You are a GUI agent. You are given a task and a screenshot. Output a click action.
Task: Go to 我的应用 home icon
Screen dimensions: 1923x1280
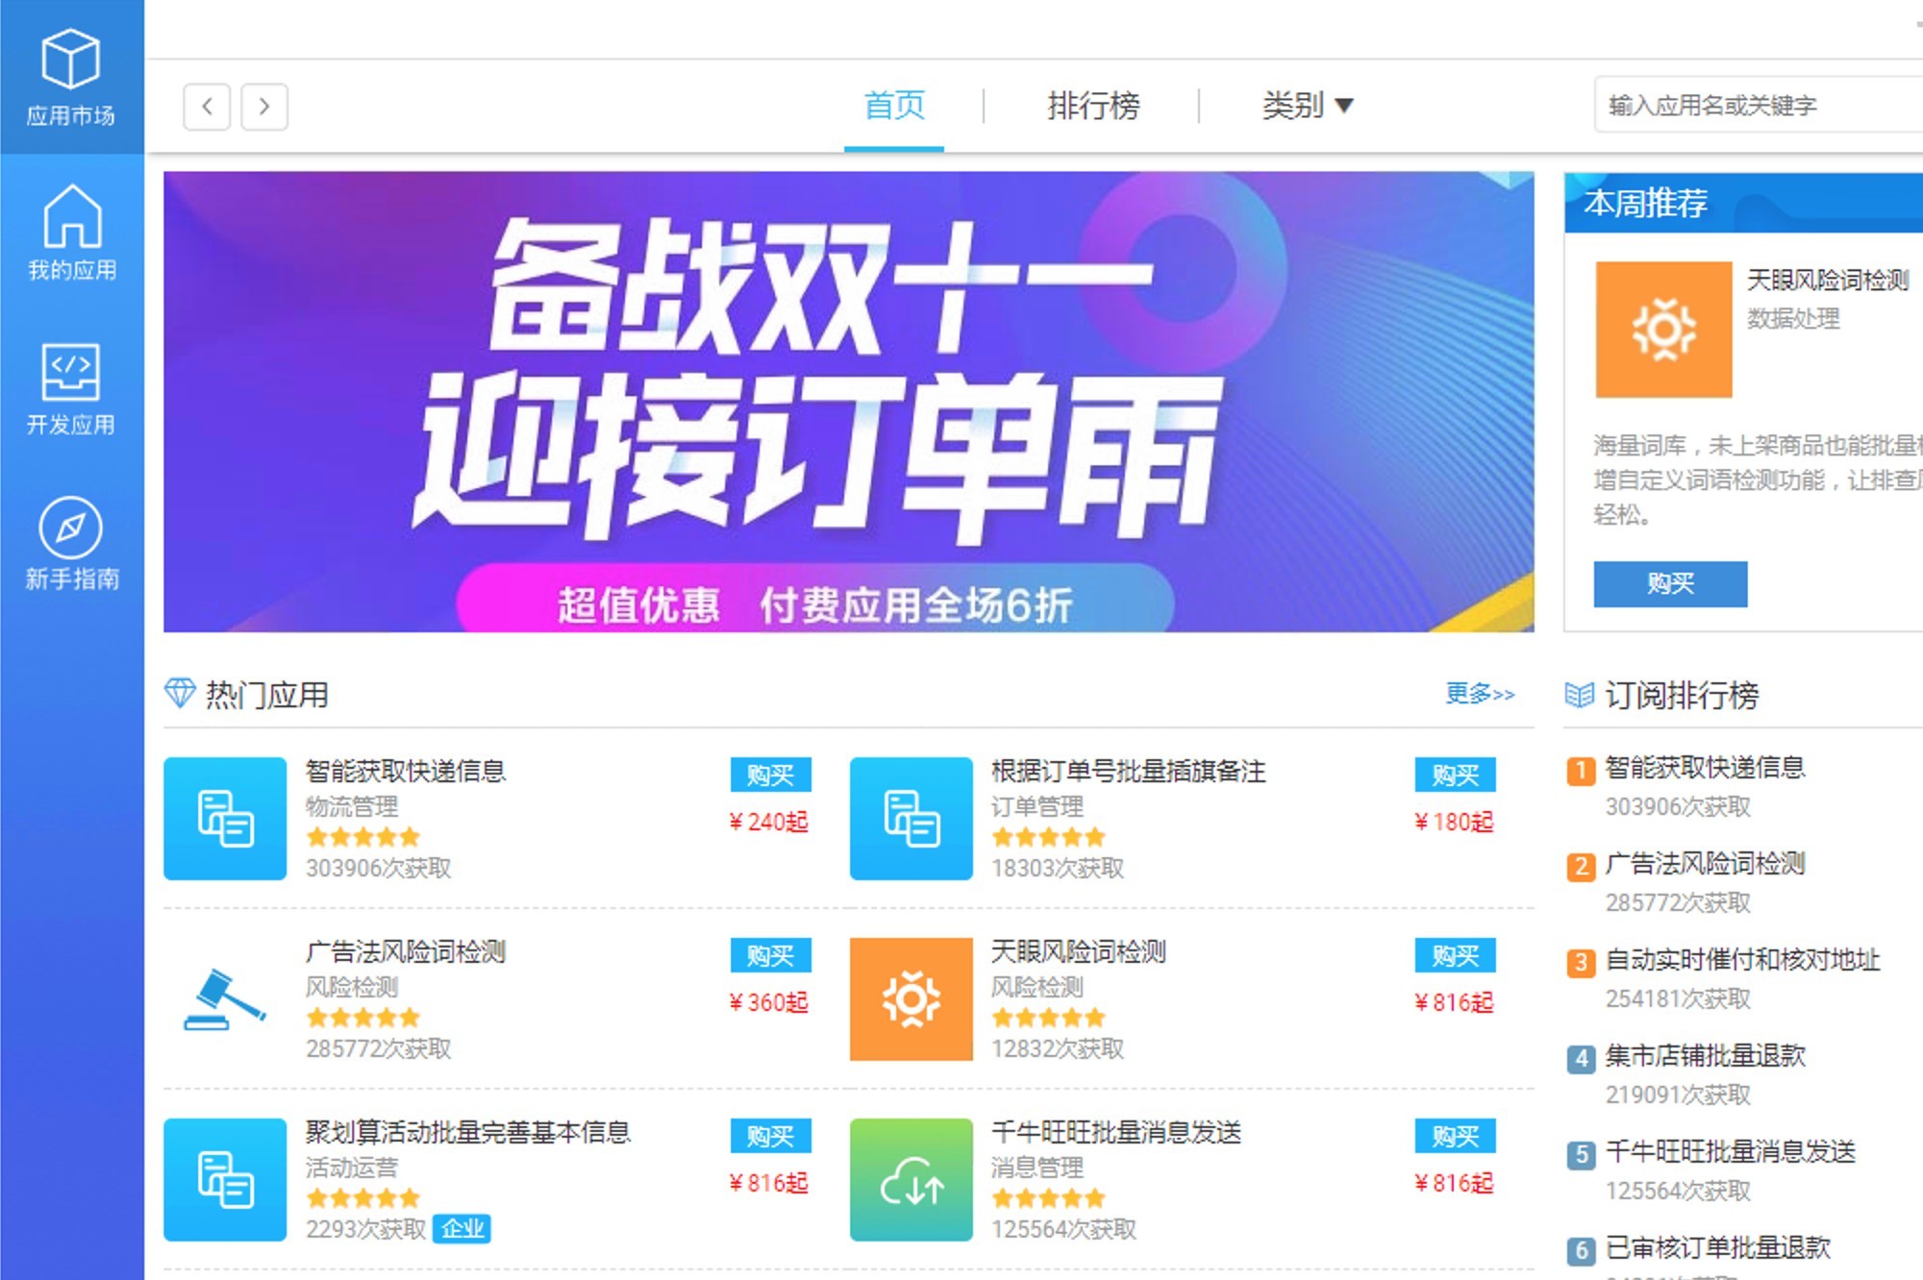(x=71, y=216)
